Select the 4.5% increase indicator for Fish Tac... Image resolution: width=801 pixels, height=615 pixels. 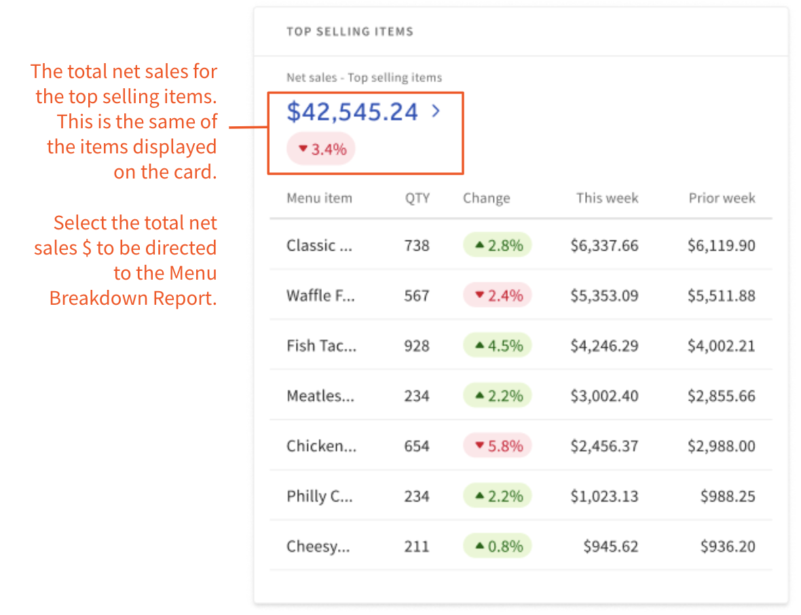pos(497,345)
